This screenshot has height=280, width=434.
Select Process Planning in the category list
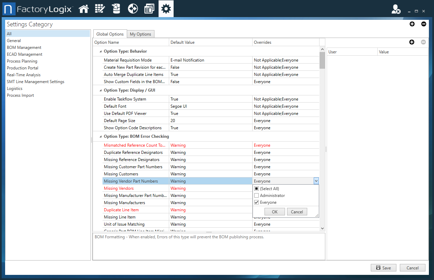point(22,61)
